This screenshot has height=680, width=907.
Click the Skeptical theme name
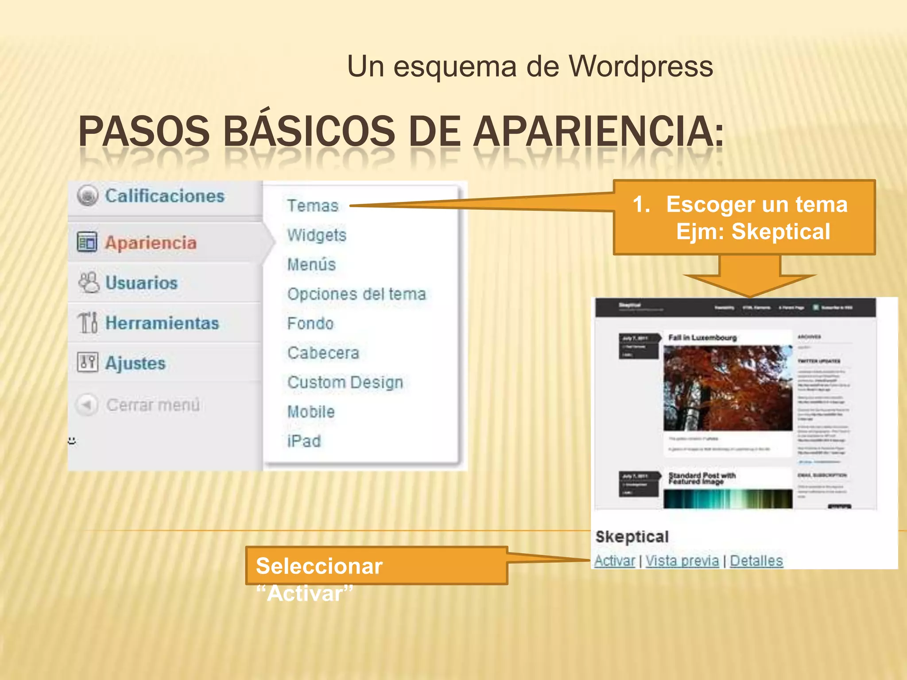coord(632,537)
